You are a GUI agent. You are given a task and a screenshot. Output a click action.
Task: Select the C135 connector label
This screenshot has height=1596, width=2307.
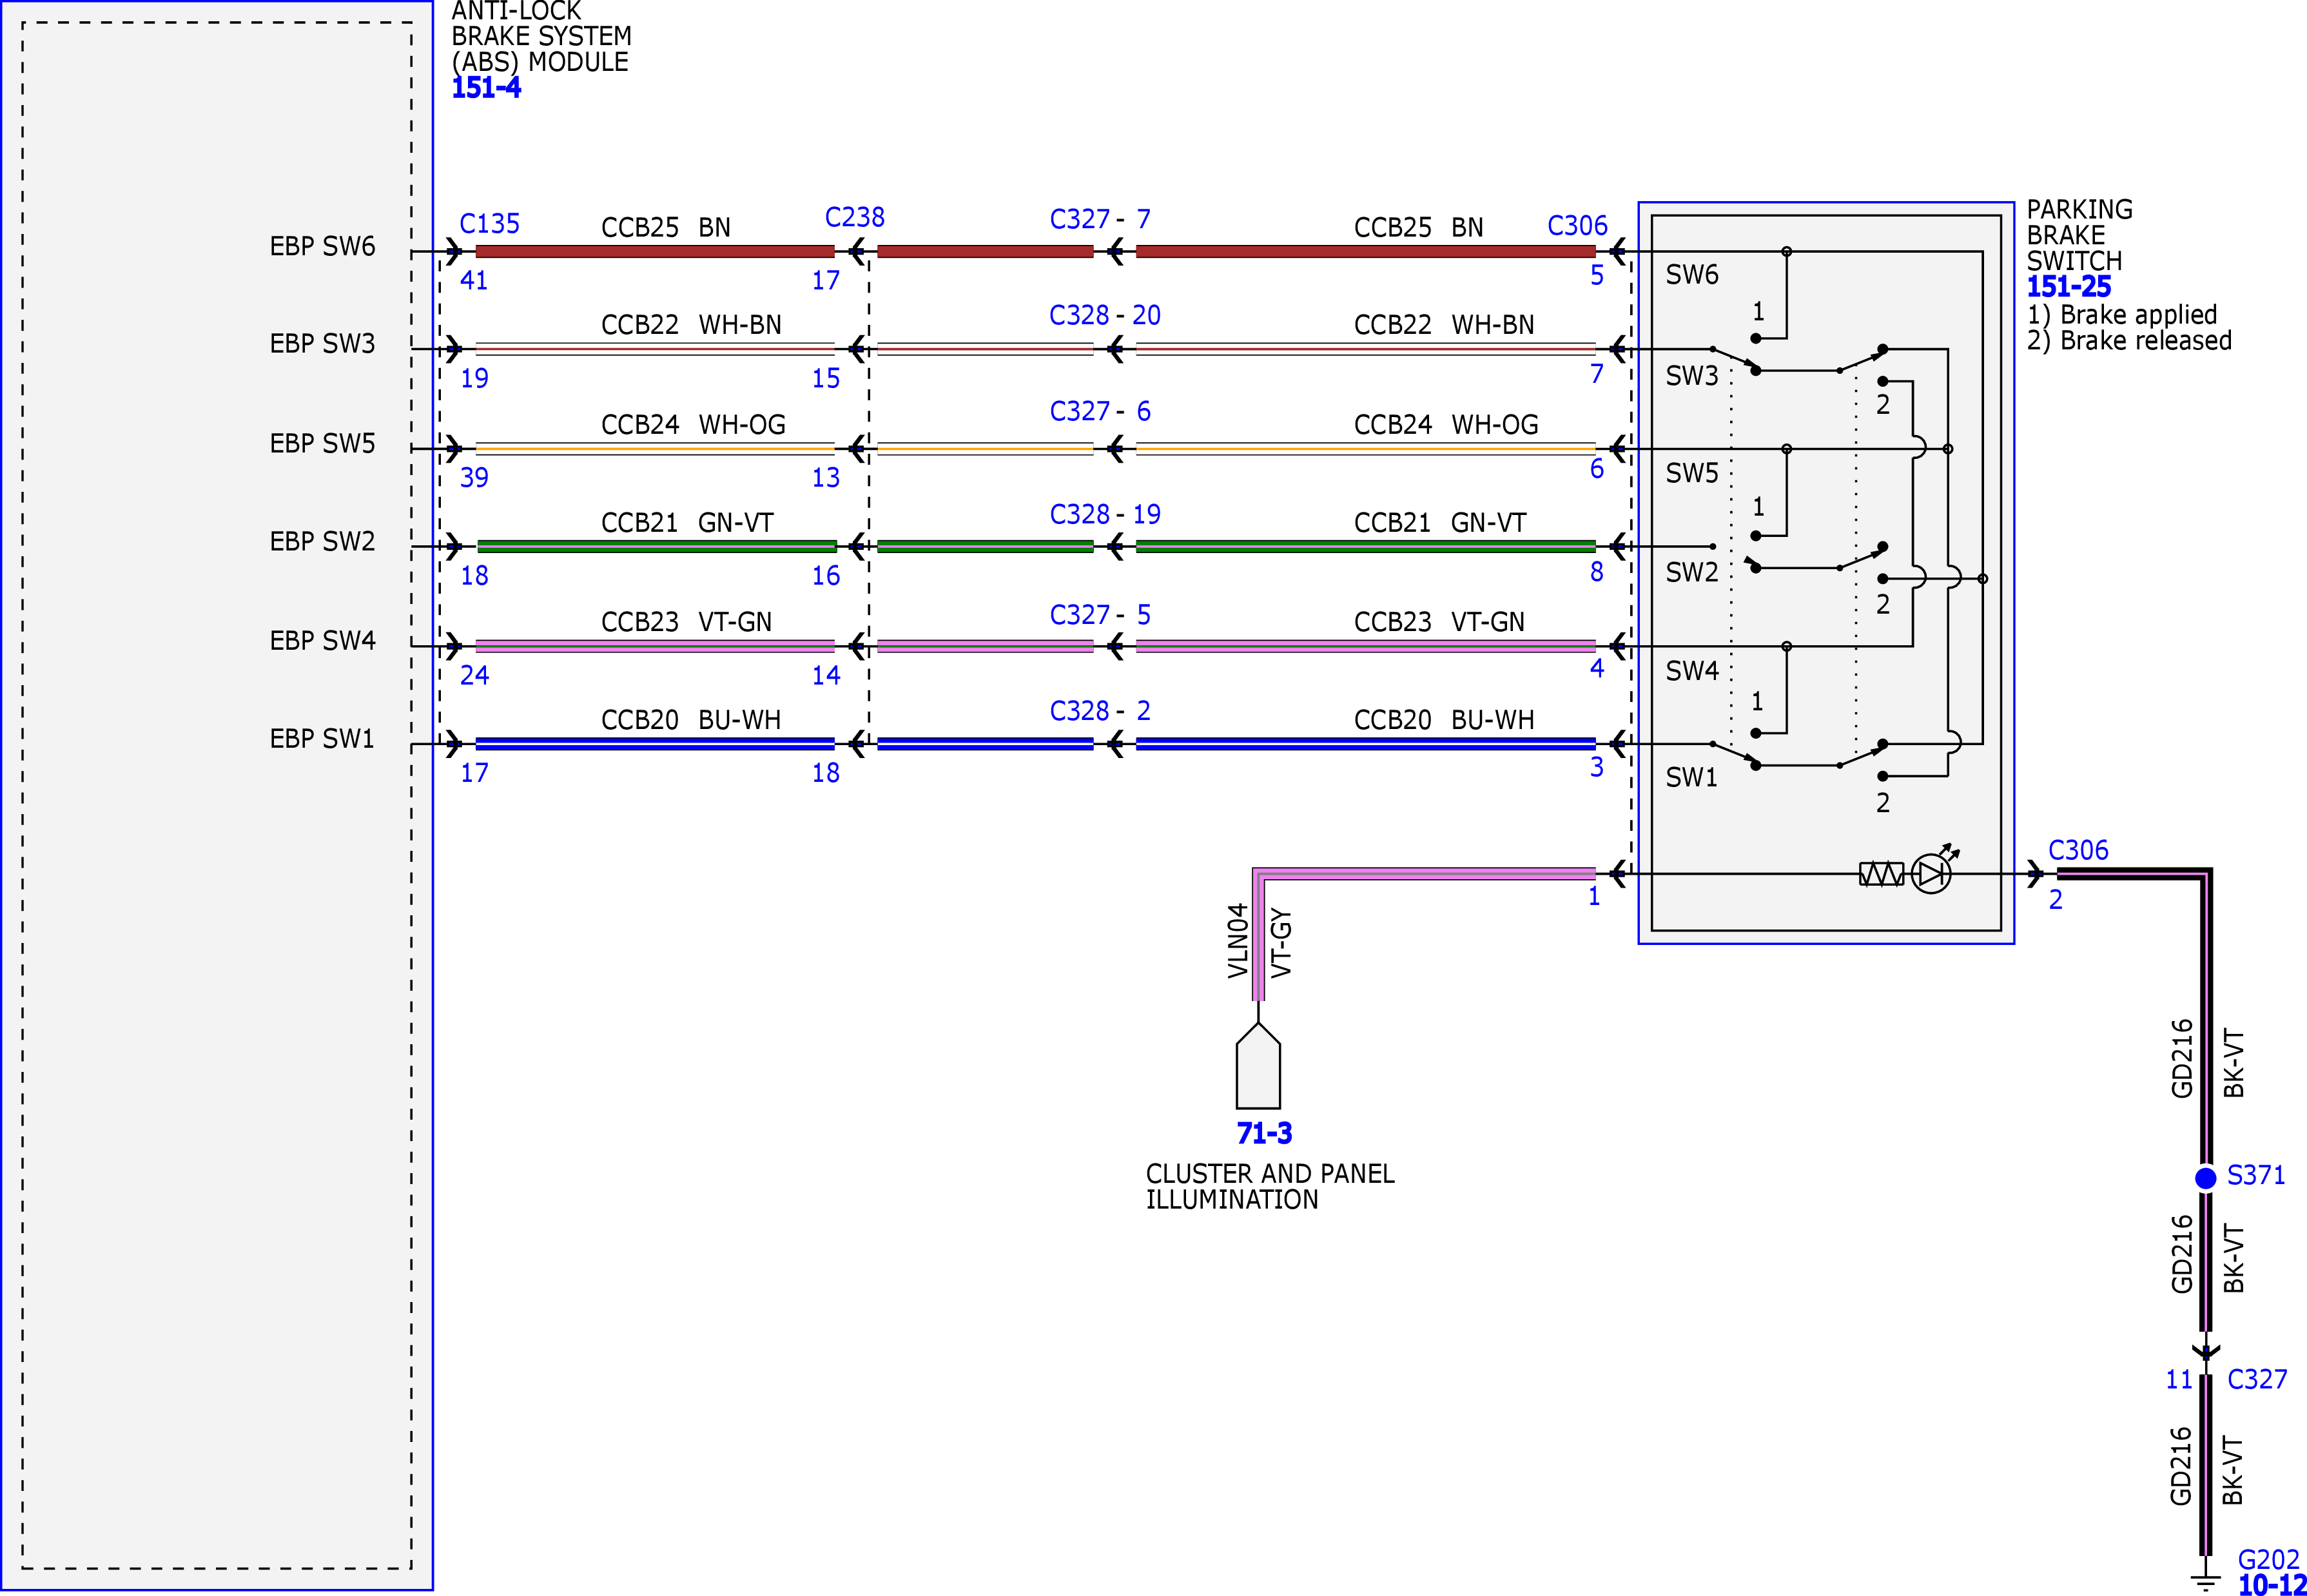click(489, 224)
